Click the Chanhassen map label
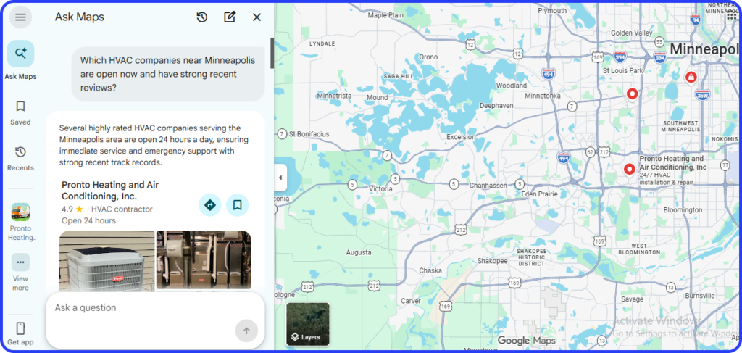Image resolution: width=742 pixels, height=353 pixels. [x=488, y=186]
